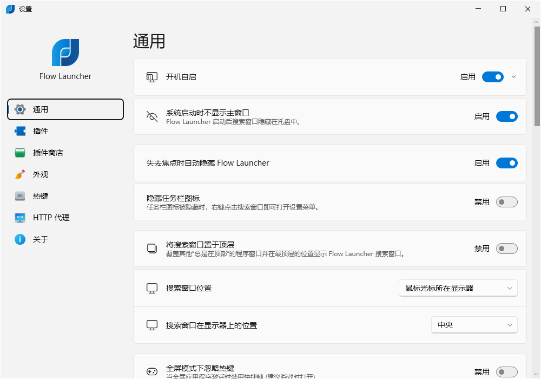This screenshot has width=541, height=379.
Task: Minimize the 设置 window
Action: pyautogui.click(x=478, y=9)
